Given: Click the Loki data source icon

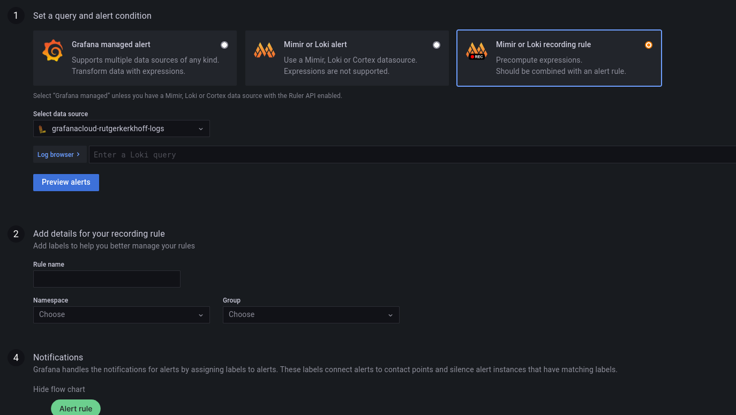Looking at the screenshot, I should 42,129.
